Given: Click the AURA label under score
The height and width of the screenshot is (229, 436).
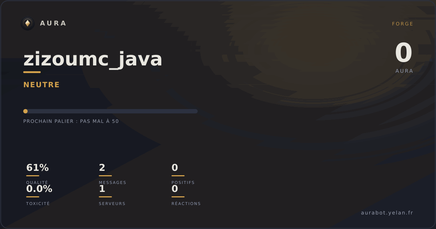Looking at the screenshot, I should point(404,71).
